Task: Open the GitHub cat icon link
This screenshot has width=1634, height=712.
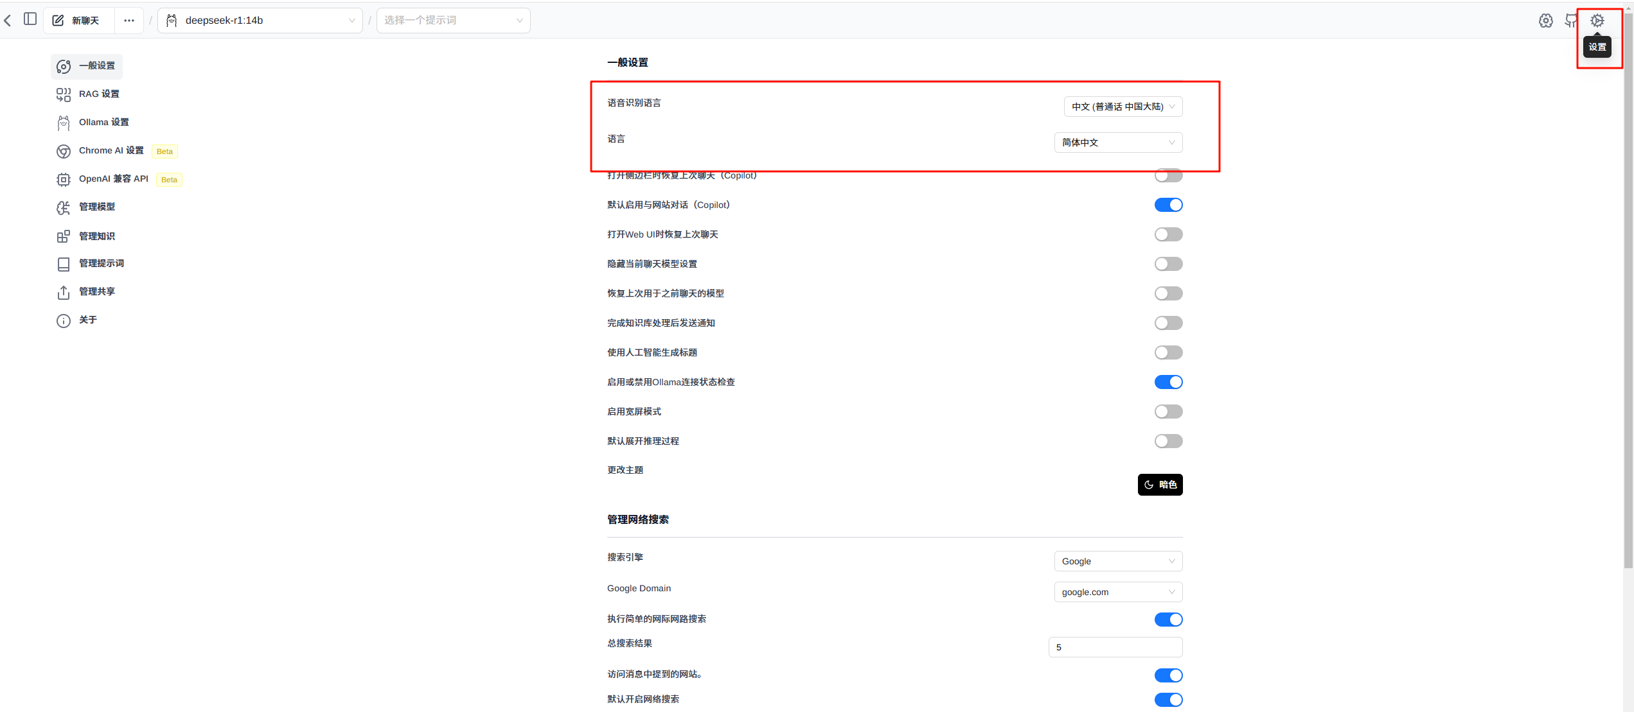Action: click(1571, 21)
